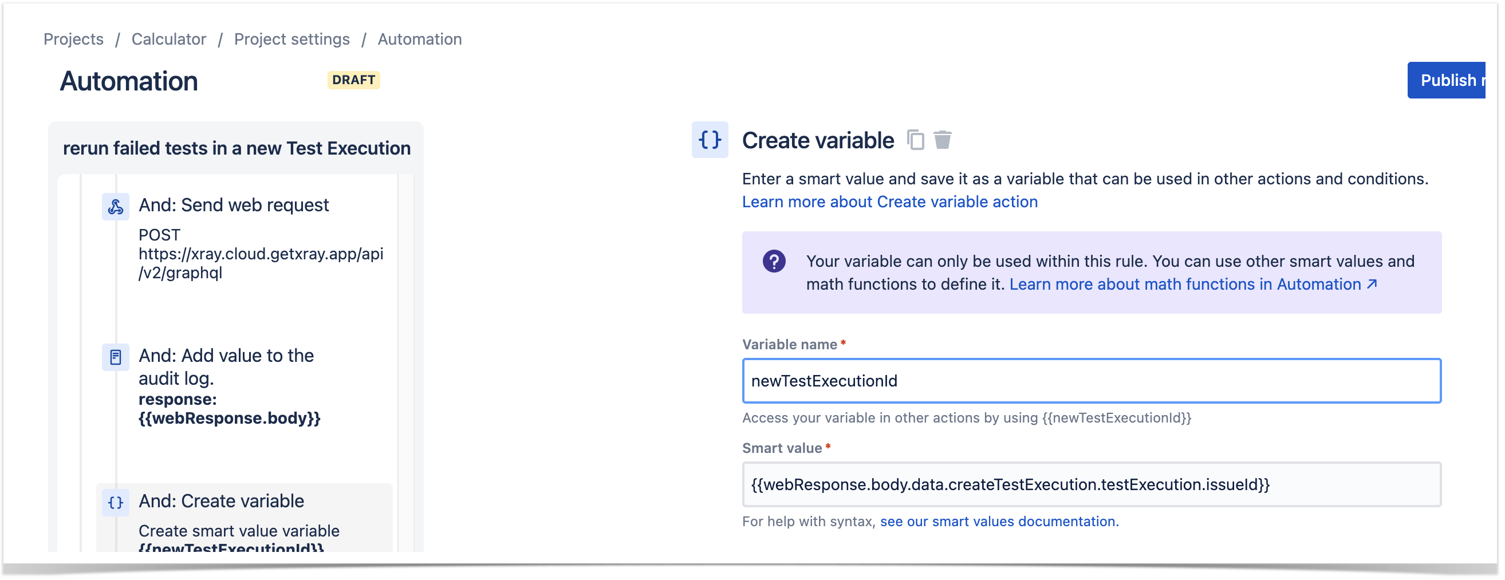Click the audit log document icon

[116, 357]
